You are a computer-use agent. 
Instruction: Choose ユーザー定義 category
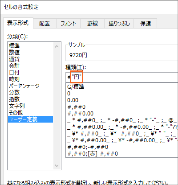[30, 119]
